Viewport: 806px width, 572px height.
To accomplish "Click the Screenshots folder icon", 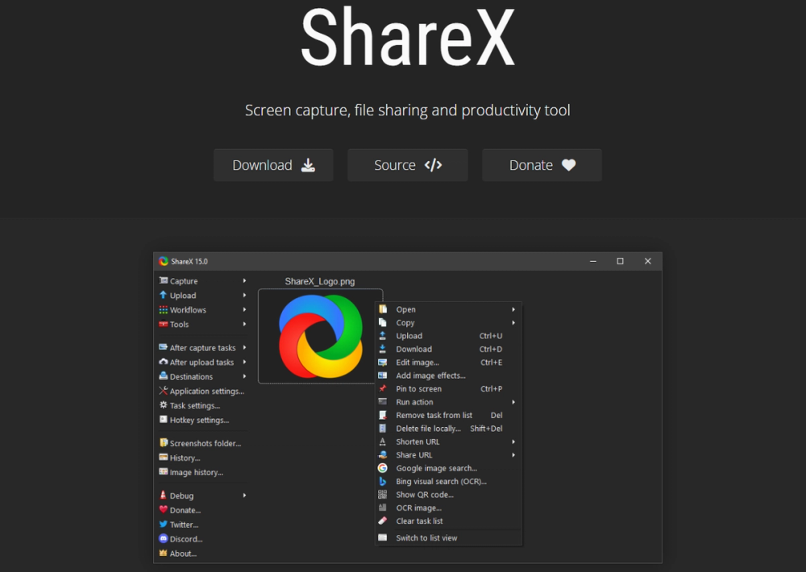I will [x=164, y=442].
